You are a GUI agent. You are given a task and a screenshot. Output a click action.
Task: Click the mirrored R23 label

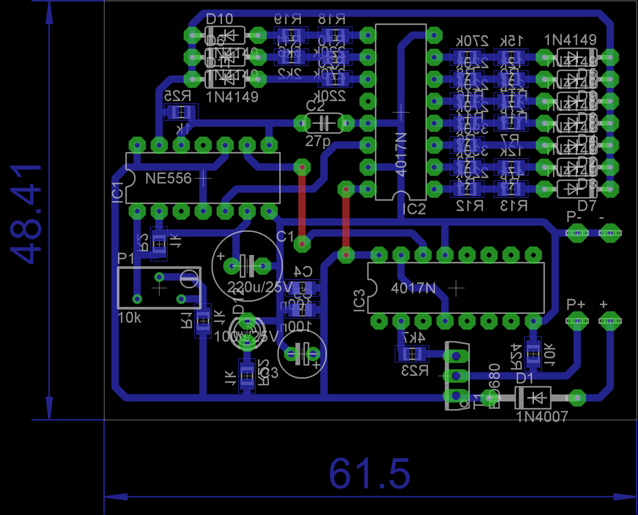coord(415,371)
